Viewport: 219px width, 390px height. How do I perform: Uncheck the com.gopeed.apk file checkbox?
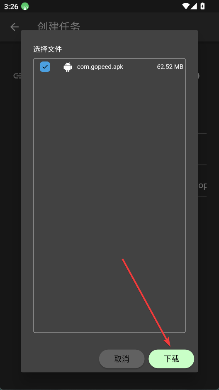pos(45,66)
